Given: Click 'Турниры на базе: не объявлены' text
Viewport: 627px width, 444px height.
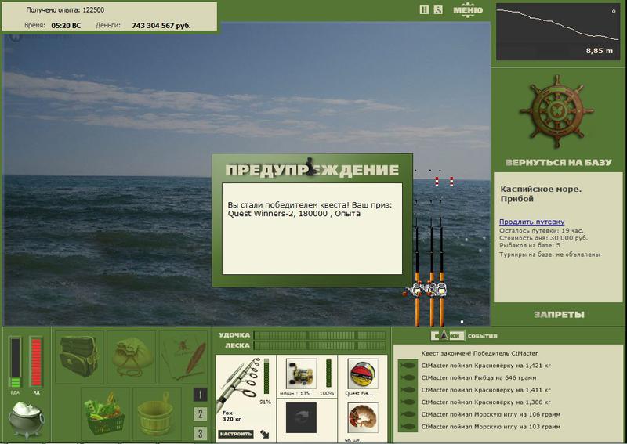Looking at the screenshot, I should click(550, 254).
